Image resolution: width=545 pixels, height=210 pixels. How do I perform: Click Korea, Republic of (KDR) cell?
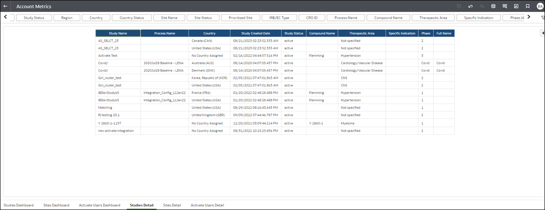pyautogui.click(x=209, y=78)
